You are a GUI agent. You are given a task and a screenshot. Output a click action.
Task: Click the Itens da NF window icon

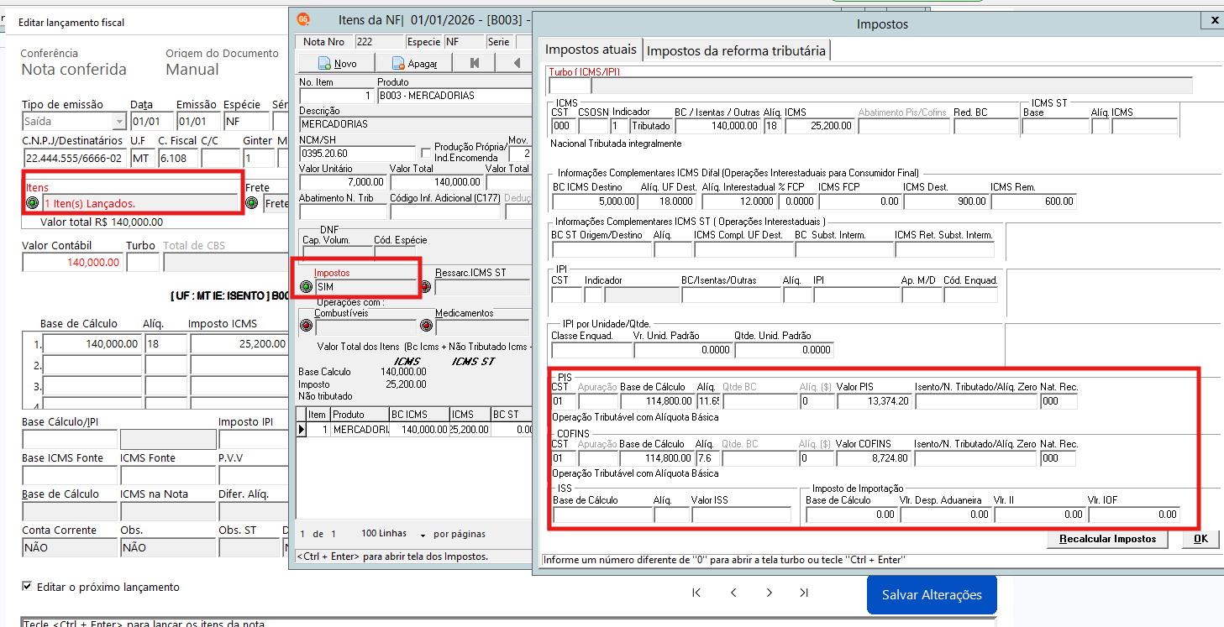click(304, 18)
